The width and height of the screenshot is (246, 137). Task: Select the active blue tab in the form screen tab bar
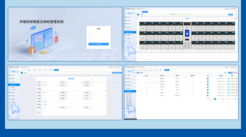coord(56,70)
